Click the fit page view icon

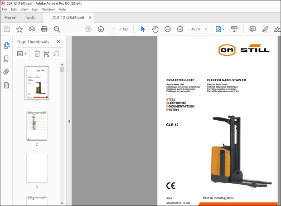[x=218, y=29]
